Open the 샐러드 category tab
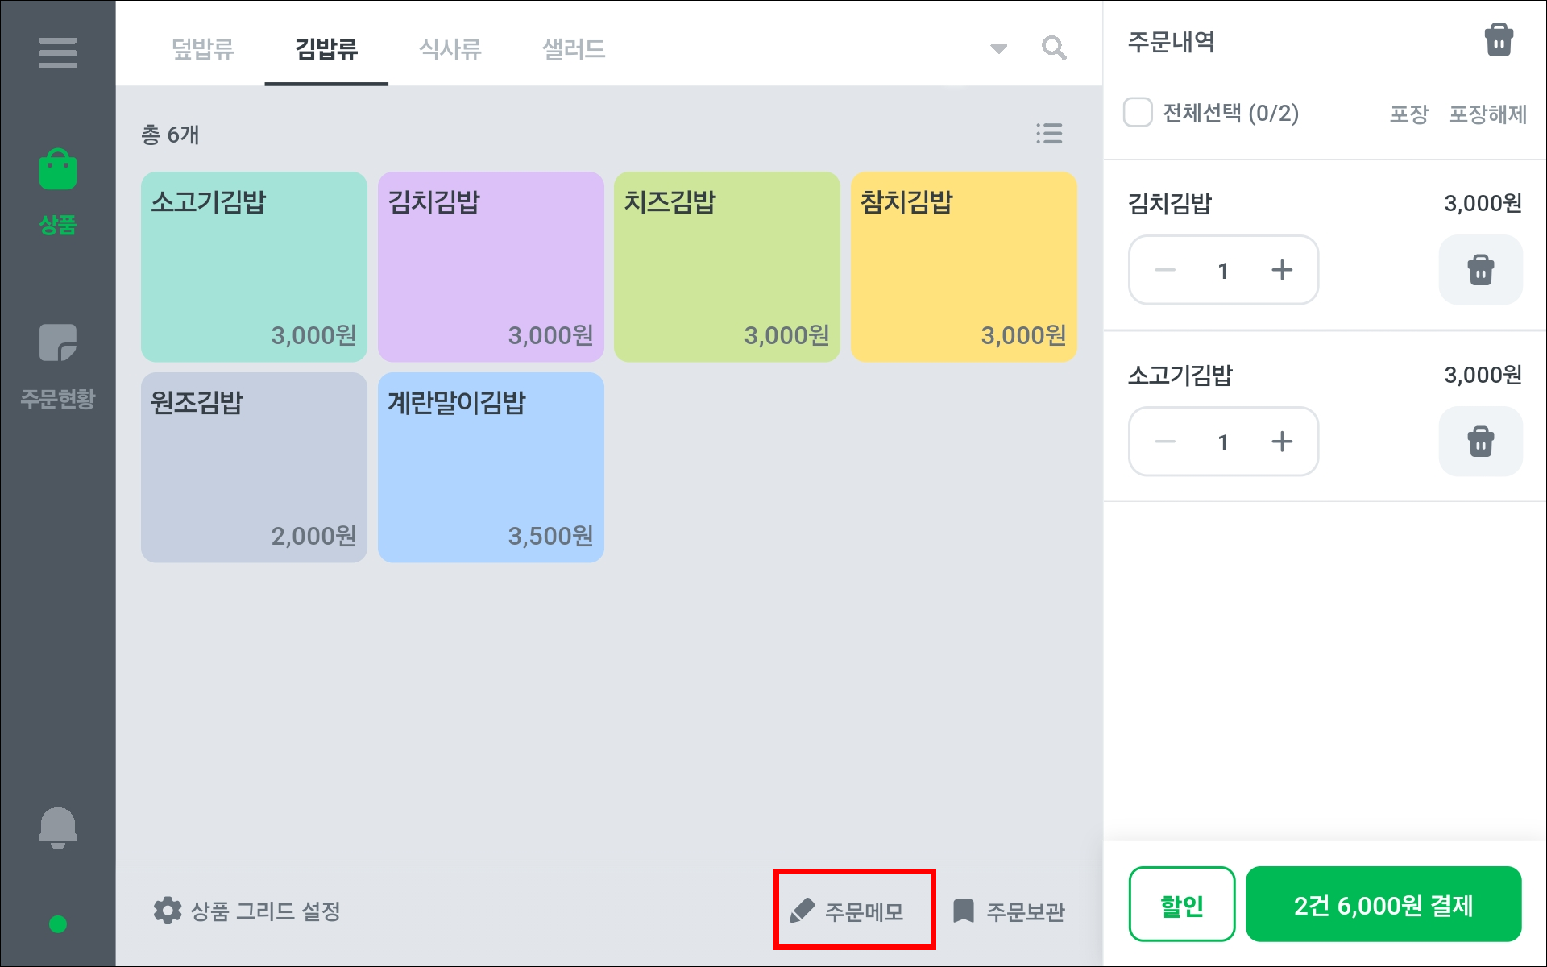1547x967 pixels. tap(574, 49)
